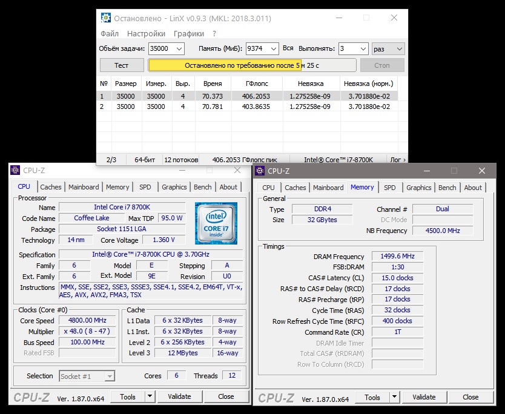505x414 pixels.
Task: Expand Tools dropdown arrow in left CPU-Z
Action: 150,397
